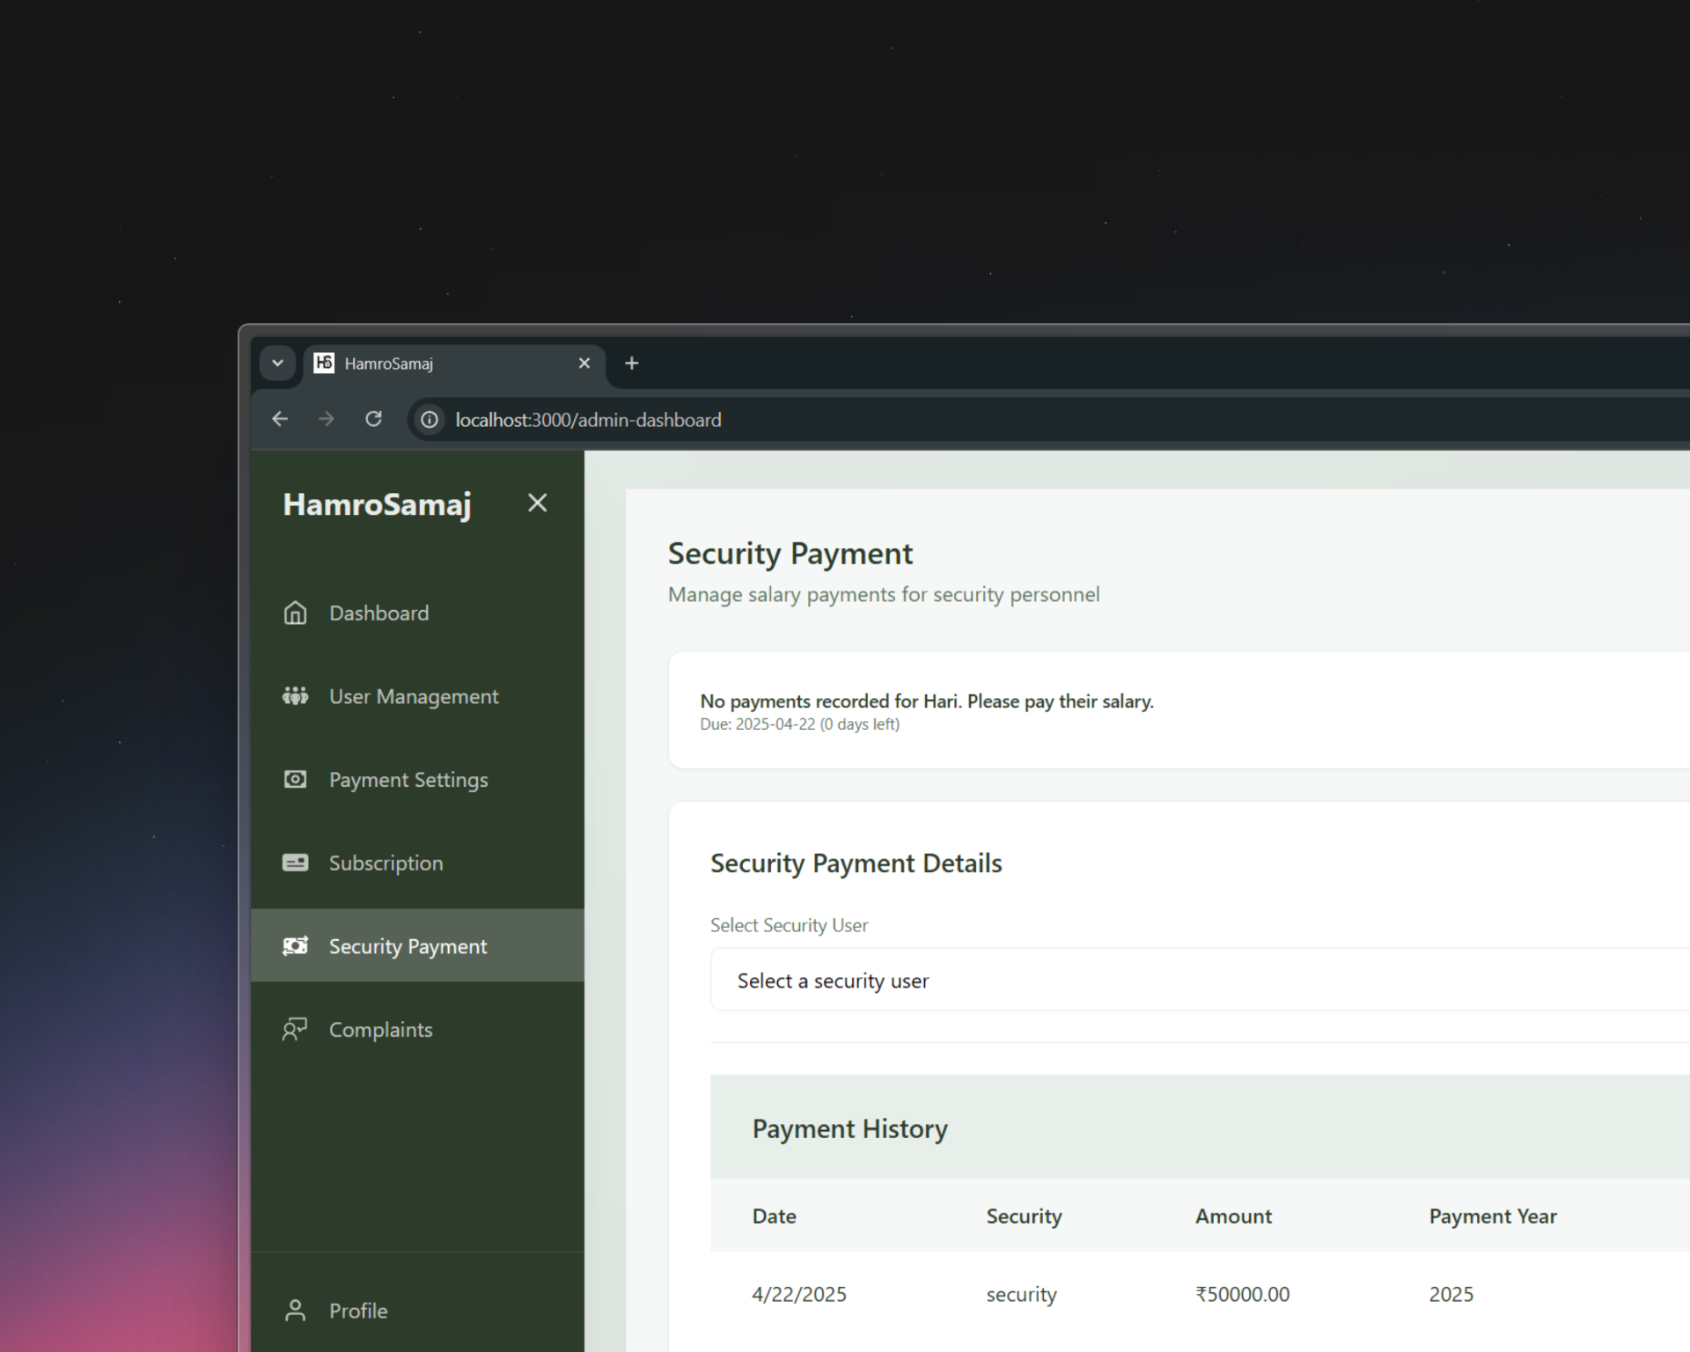Open Payment Settings menu item

[x=408, y=780]
